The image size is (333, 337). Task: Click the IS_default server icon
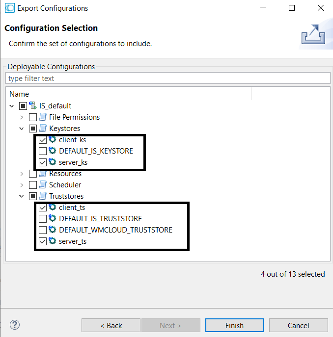(x=33, y=105)
